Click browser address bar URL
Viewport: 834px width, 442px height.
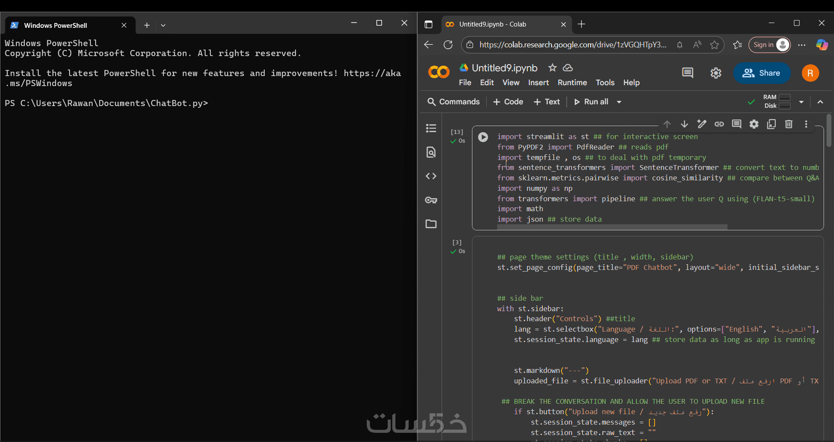573,45
